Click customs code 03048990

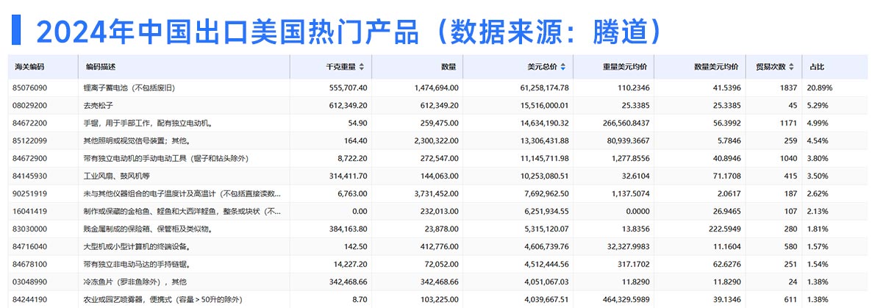click(29, 282)
